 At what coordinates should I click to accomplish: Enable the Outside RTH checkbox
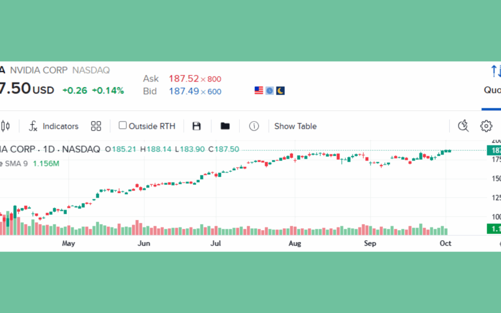click(x=122, y=126)
